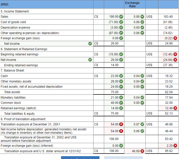Click check beside Fixed assets 24.00
This screenshot has height=159, width=181.
pos(121,87)
